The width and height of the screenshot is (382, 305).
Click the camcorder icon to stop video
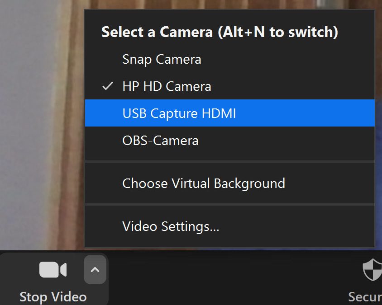53,270
